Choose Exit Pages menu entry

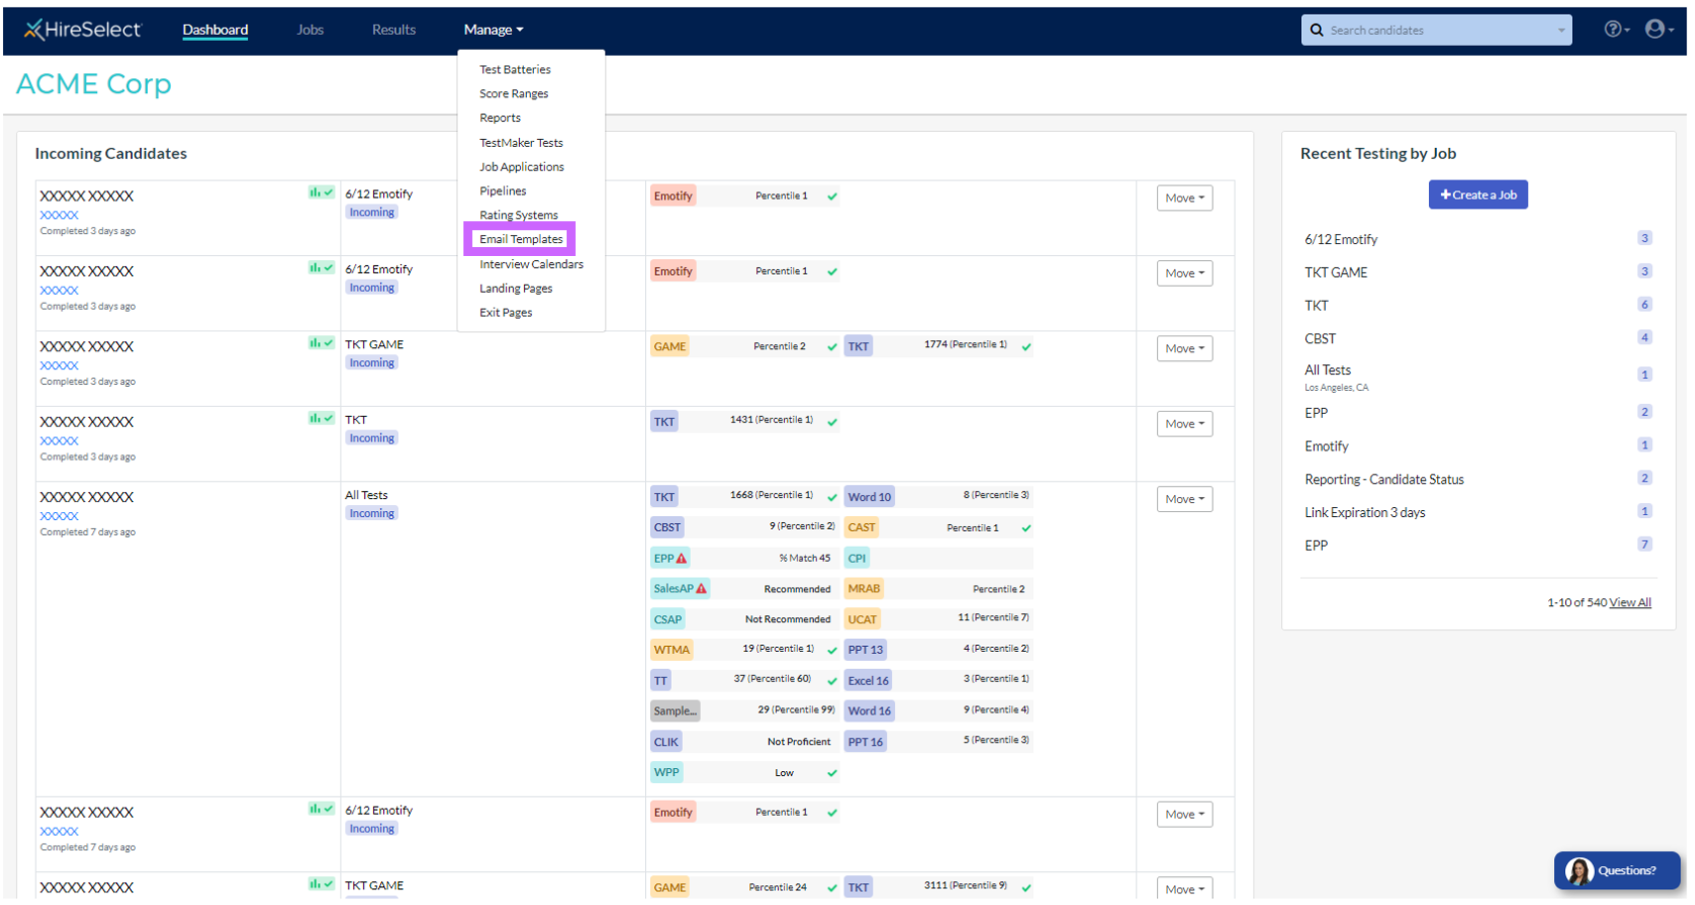[x=506, y=313]
